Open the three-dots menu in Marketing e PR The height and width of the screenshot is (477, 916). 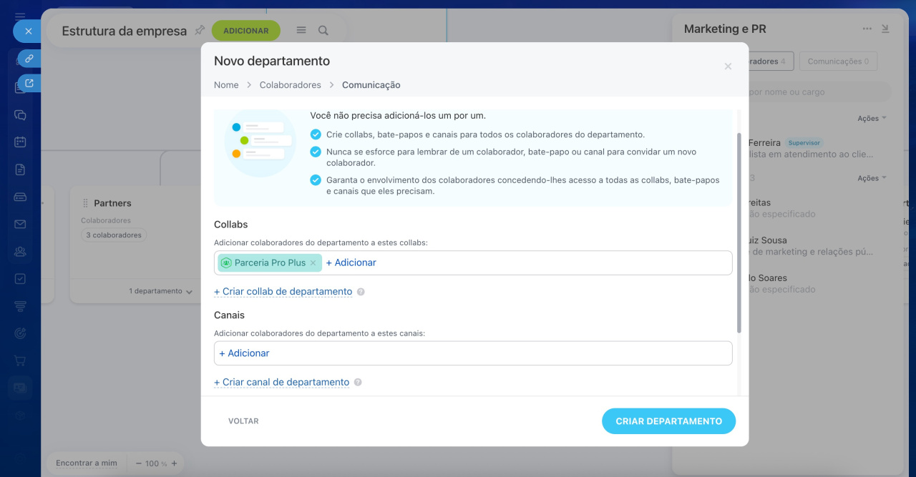(867, 29)
